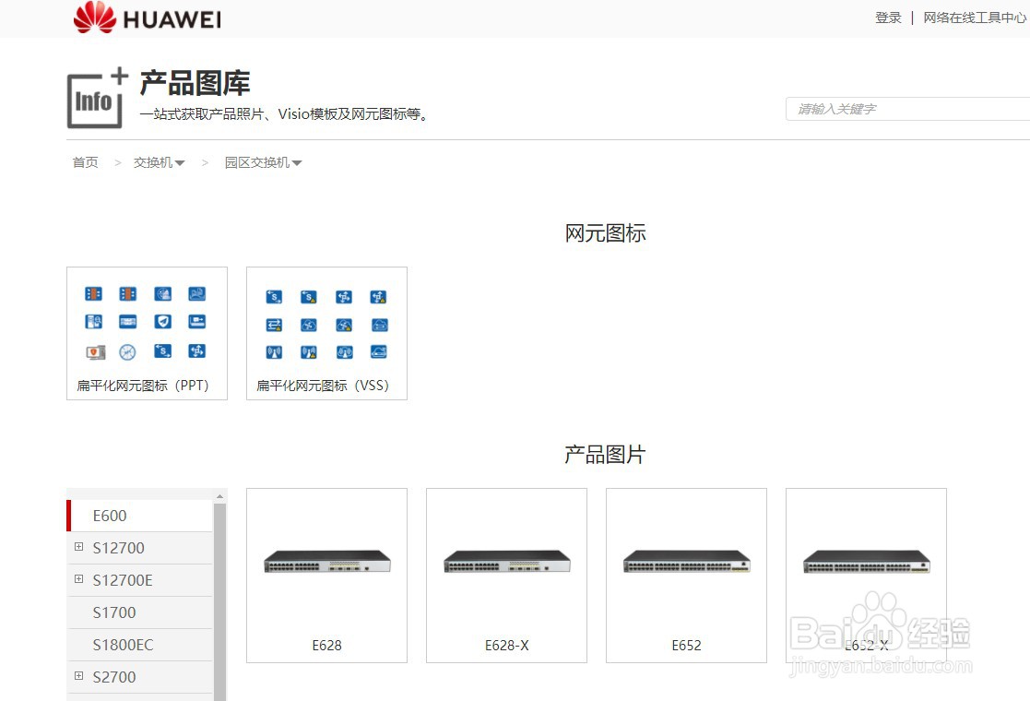The image size is (1030, 701).
Task: Open the E652 switch product image
Action: coord(686,563)
